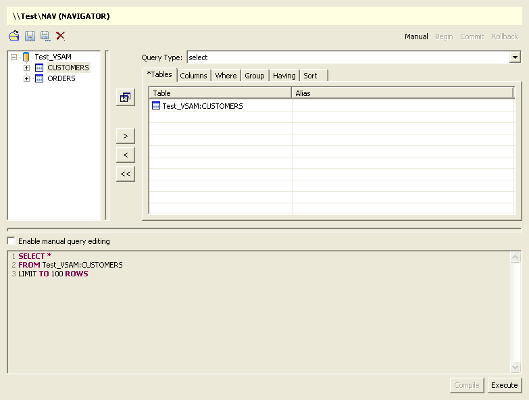Click the add table icon button
The image size is (529, 400).
tap(125, 98)
